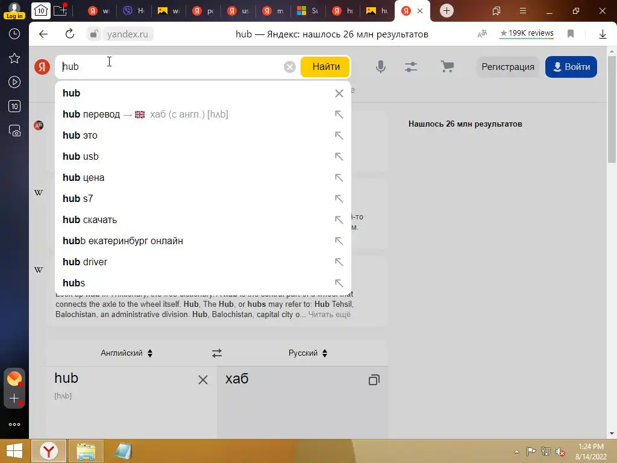Click the yandex.ru address field
Viewport: 617px width, 463px height.
(x=128, y=34)
